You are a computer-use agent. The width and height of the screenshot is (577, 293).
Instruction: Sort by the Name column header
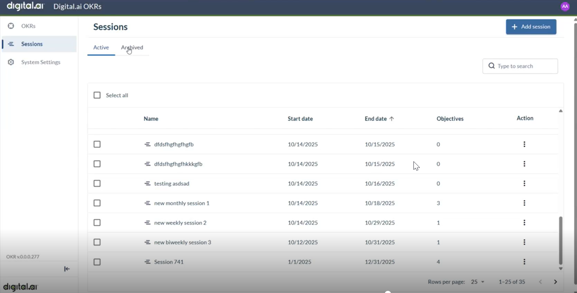151,119
